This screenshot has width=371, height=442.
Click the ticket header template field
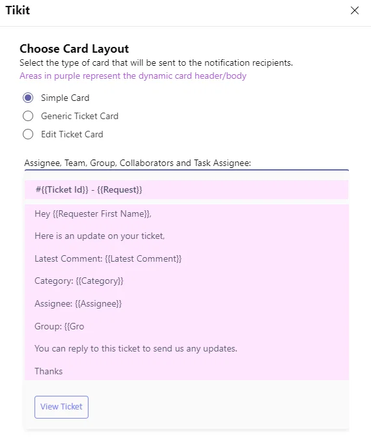pyautogui.click(x=186, y=189)
